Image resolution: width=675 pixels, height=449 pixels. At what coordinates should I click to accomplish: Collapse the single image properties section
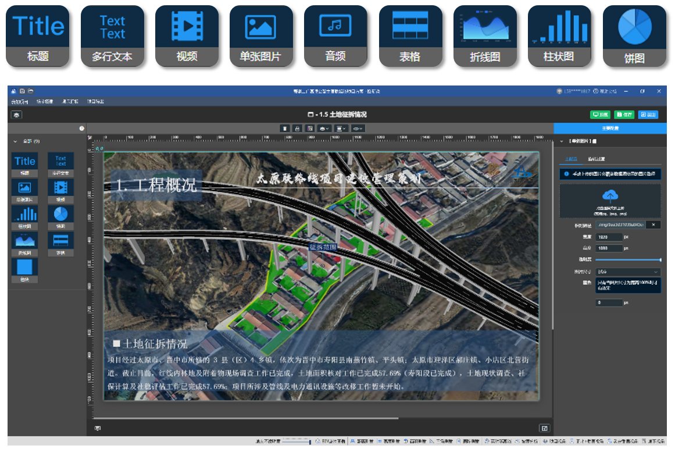click(x=562, y=141)
